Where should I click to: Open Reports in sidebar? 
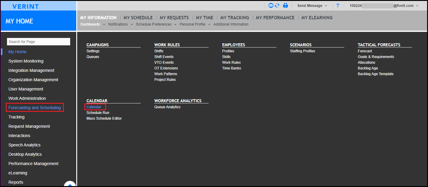point(16,182)
